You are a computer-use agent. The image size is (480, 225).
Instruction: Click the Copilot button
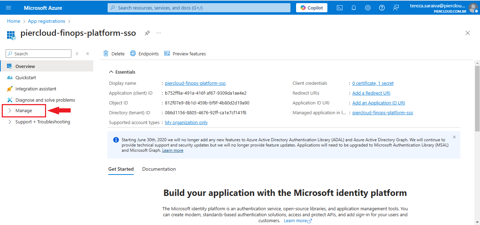[312, 8]
